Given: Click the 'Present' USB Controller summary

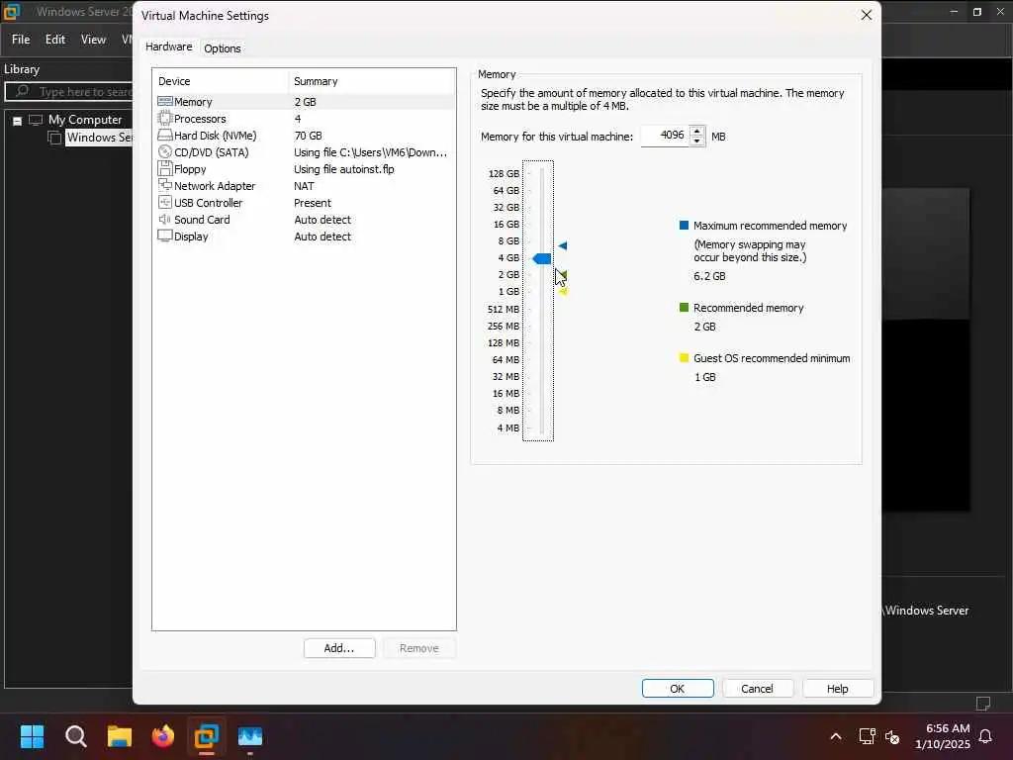Looking at the screenshot, I should (x=312, y=203).
